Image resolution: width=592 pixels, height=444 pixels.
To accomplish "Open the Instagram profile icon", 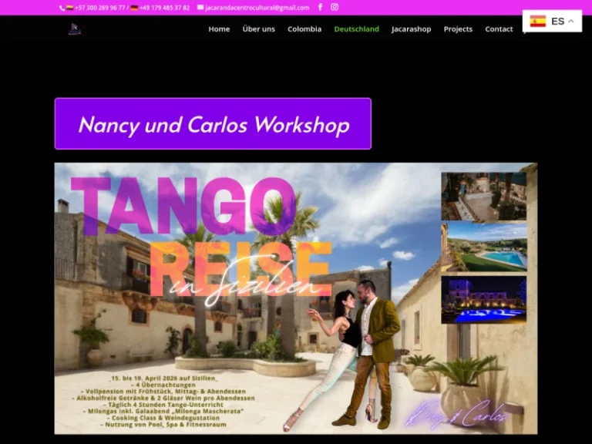I will pos(335,7).
